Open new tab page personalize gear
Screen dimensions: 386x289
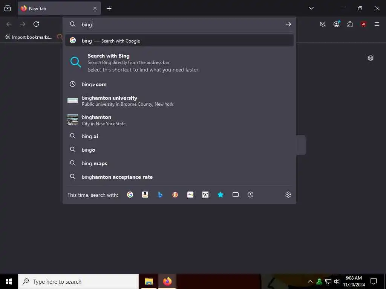(370, 58)
